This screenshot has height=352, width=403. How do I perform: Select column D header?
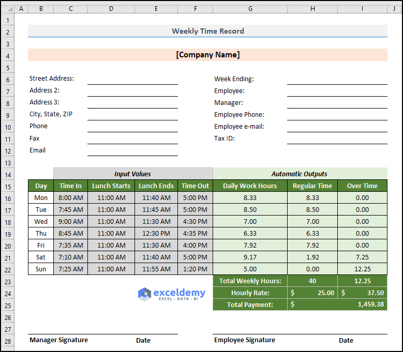(111, 9)
